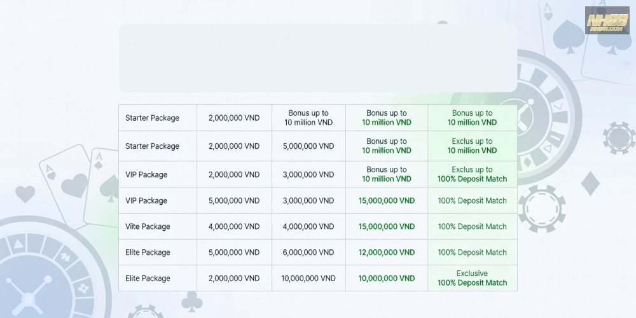Click the '12,000,000 VND' cell

tap(387, 252)
